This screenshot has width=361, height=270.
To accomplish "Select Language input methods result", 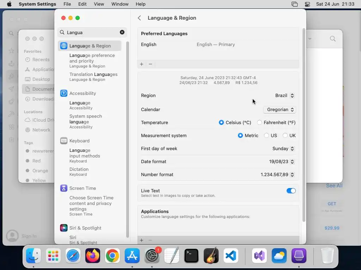I will point(85,155).
